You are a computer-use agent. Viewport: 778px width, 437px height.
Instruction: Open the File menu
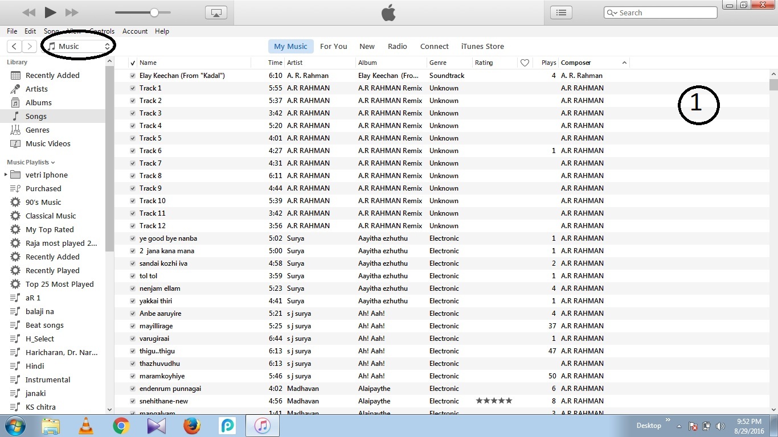click(x=12, y=31)
